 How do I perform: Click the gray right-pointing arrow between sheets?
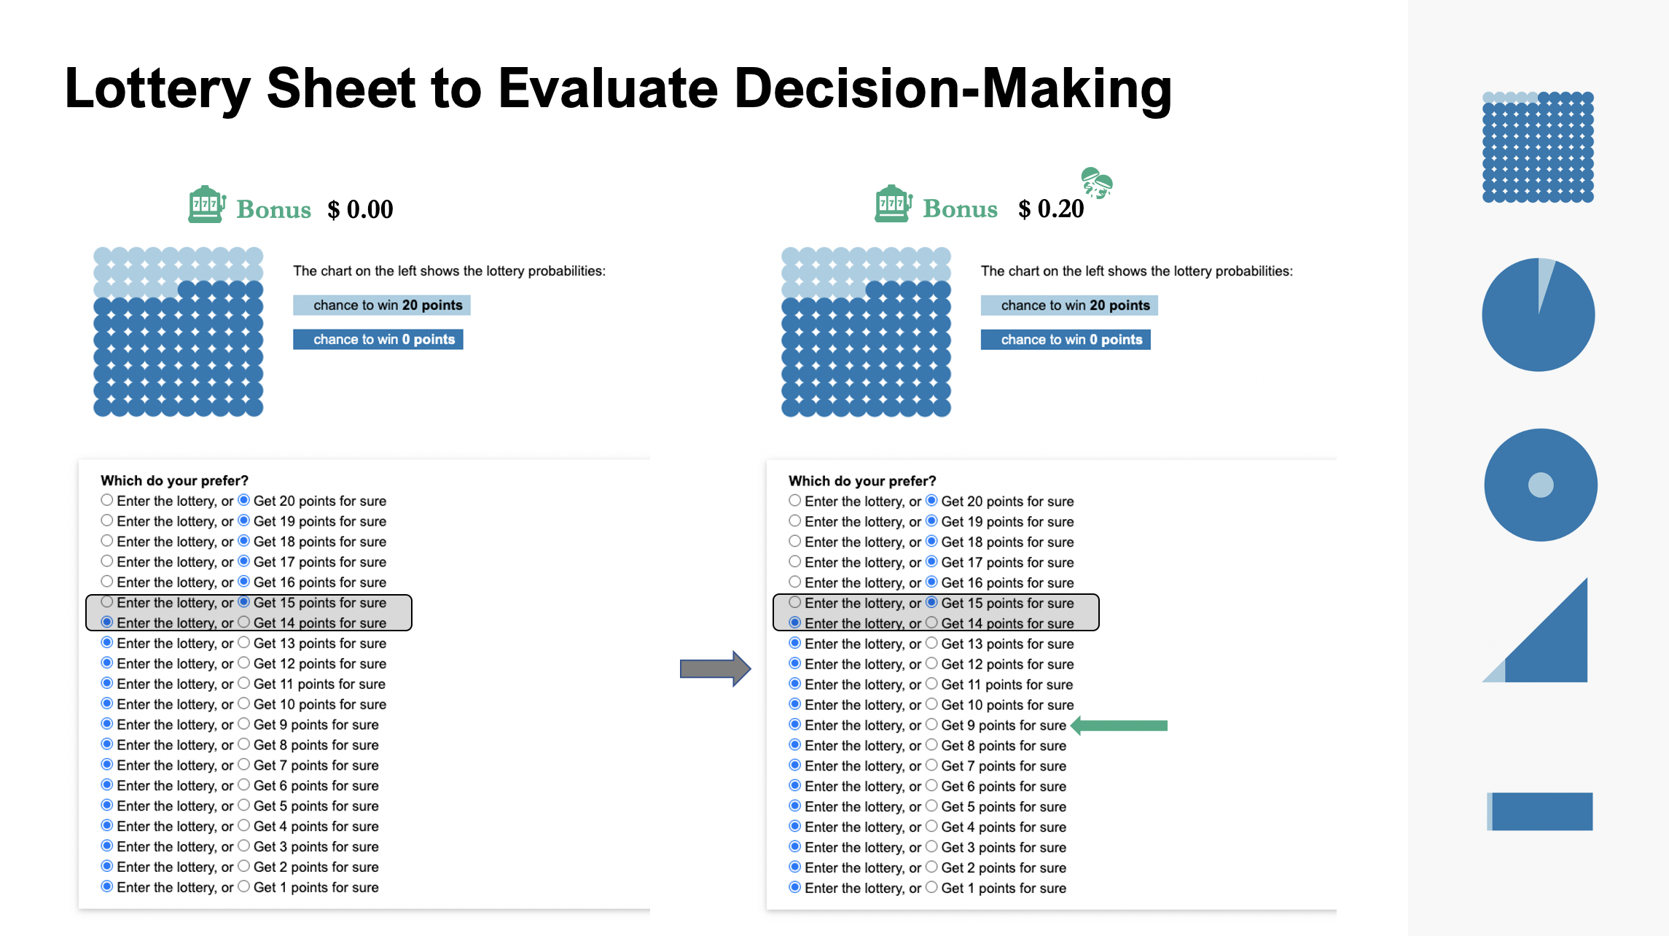[x=715, y=668]
